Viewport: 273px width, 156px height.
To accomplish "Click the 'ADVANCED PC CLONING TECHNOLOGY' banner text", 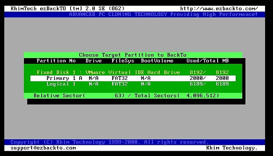I will click(x=118, y=14).
